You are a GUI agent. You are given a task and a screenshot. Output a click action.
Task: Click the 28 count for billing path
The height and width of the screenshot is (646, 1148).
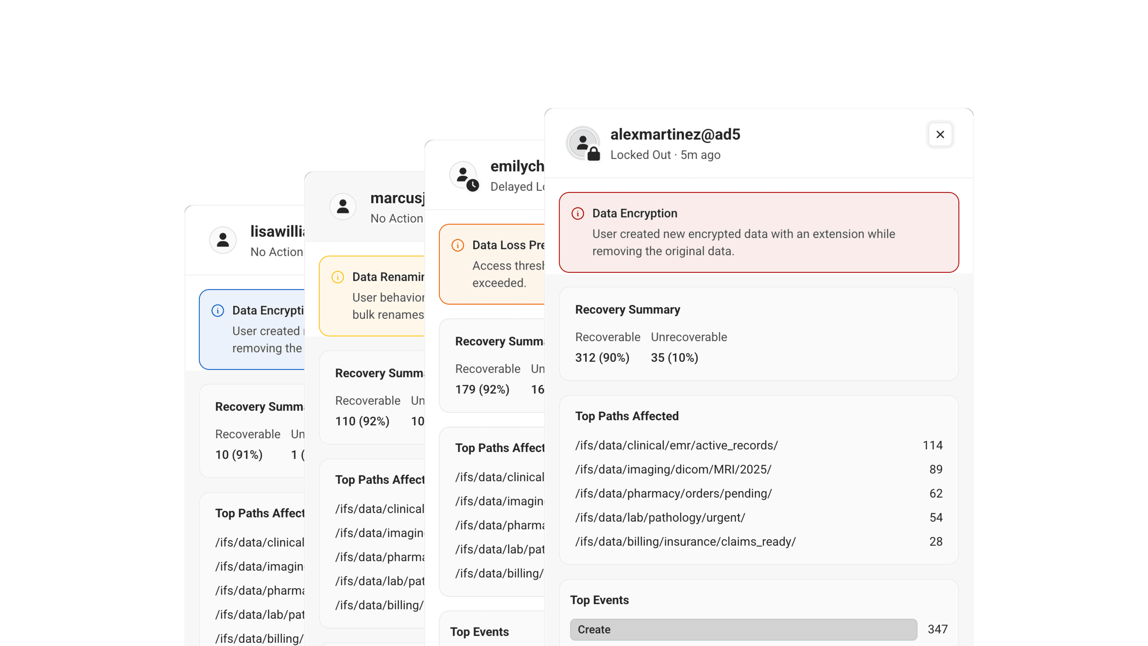pos(936,541)
